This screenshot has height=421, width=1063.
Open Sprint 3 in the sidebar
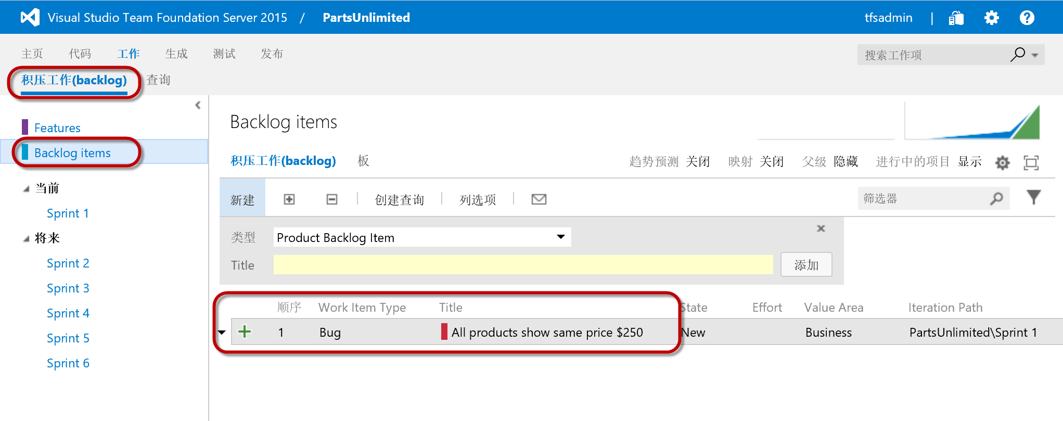[x=68, y=288]
